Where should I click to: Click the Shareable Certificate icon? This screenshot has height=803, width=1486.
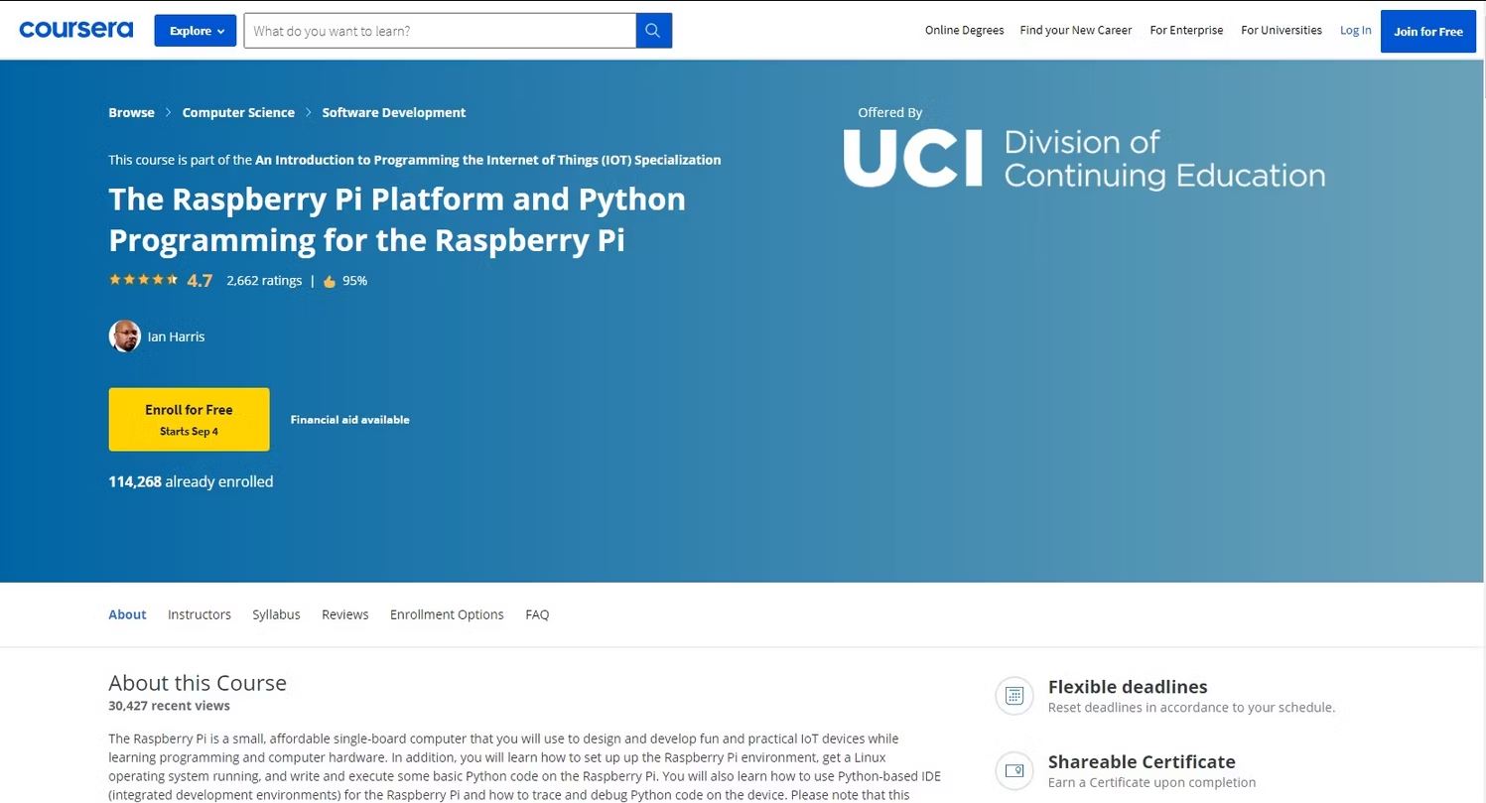tap(1014, 771)
